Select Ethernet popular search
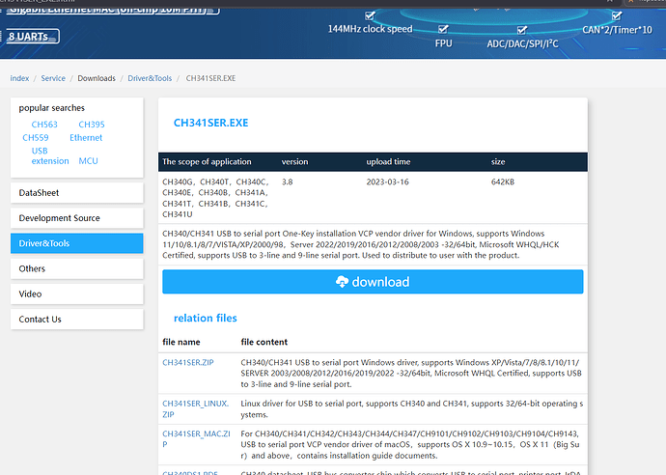Image resolution: width=666 pixels, height=475 pixels. (x=86, y=138)
